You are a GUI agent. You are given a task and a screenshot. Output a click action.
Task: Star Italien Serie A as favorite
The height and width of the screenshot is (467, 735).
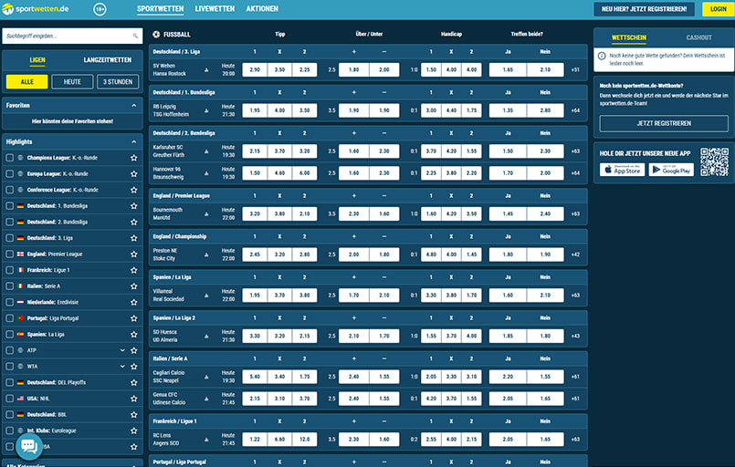(x=134, y=286)
